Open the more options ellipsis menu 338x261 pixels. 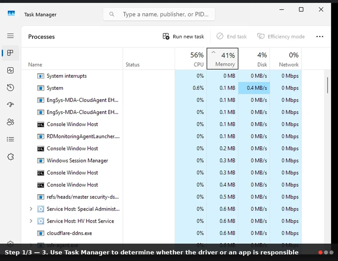tap(320, 37)
